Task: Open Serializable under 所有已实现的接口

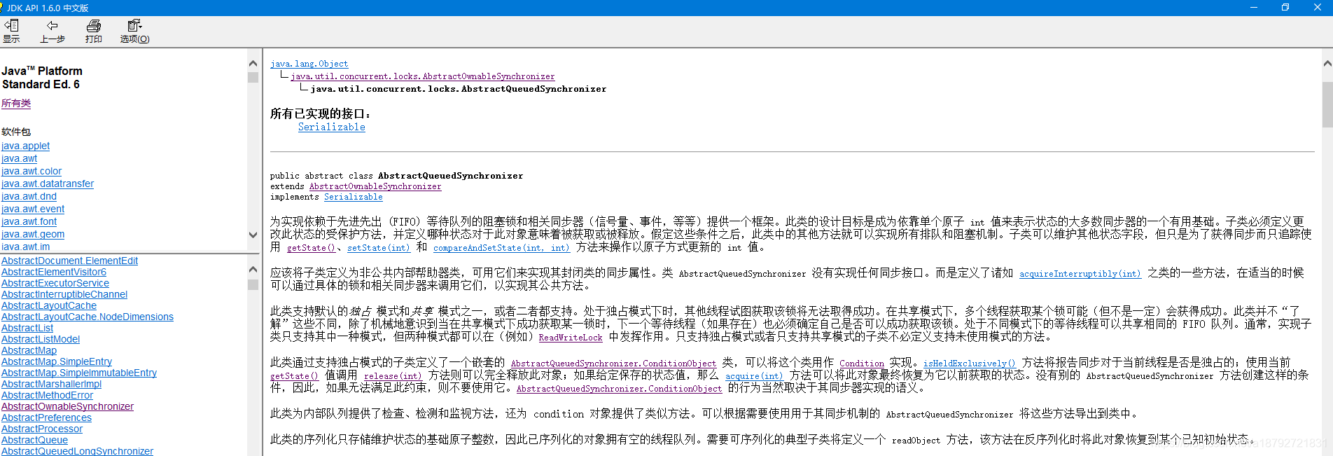Action: [332, 127]
